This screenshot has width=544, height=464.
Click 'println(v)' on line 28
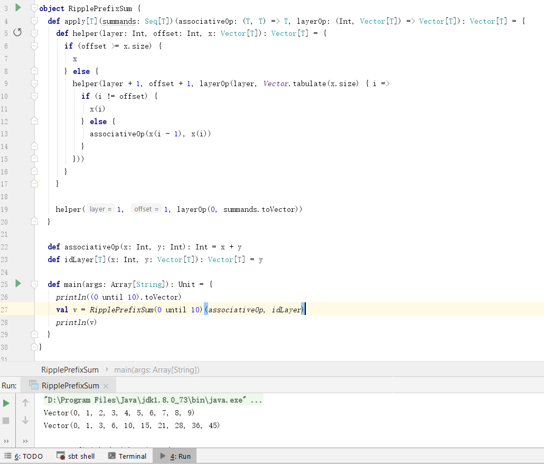pos(77,322)
